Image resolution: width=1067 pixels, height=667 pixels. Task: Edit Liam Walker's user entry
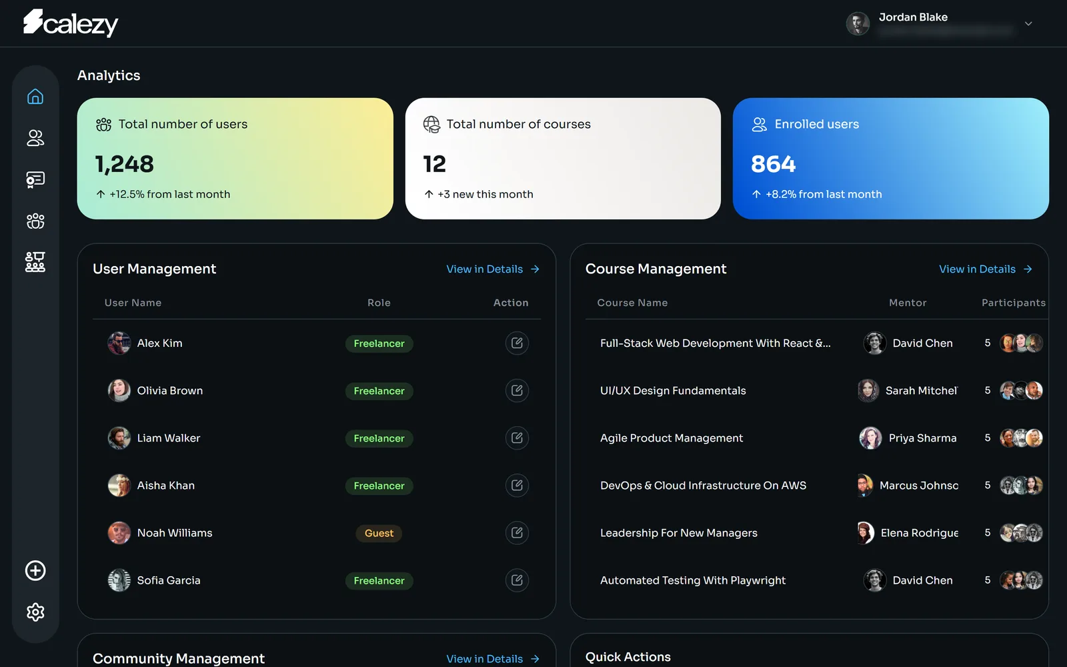point(517,438)
